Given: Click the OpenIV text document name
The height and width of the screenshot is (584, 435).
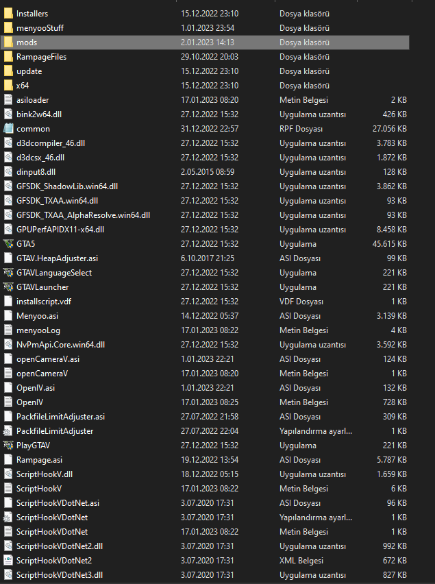Looking at the screenshot, I should 29,402.
